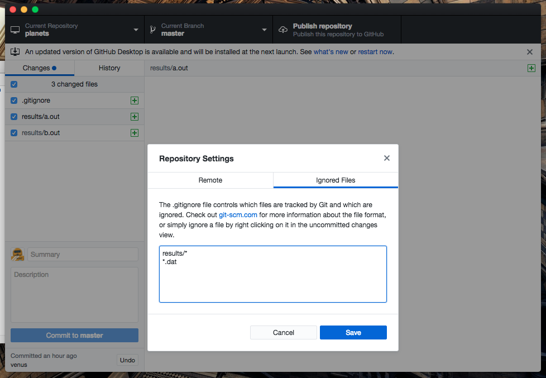546x378 pixels.
Task: Click the green plus icon beside .gitignore
Action: coord(135,101)
